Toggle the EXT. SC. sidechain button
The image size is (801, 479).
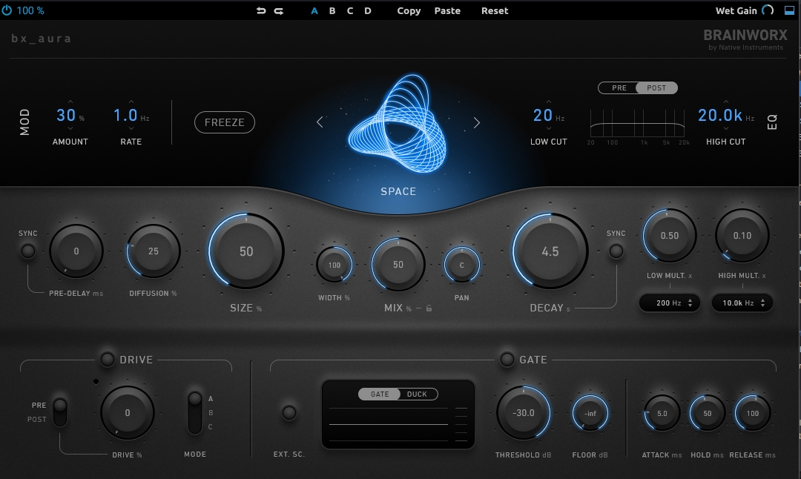289,412
